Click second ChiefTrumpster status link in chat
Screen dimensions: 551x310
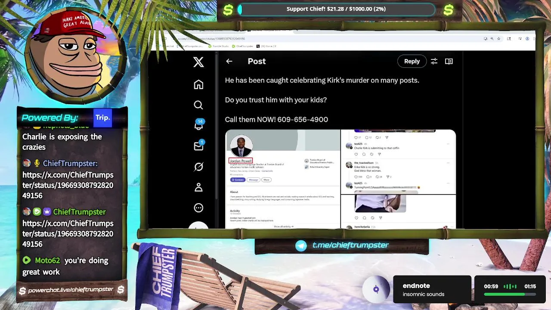click(x=68, y=234)
